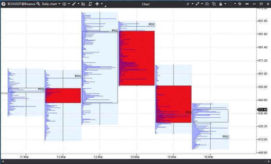
Task: Click the 'Chart' window title
Action: click(x=146, y=4)
